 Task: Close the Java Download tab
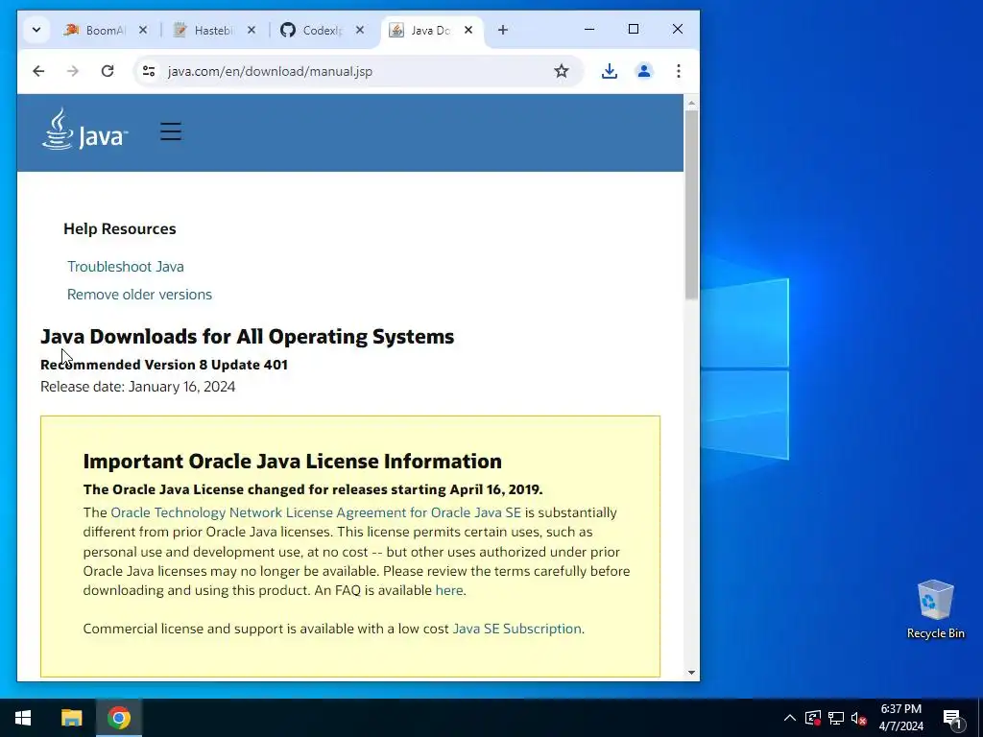468,30
